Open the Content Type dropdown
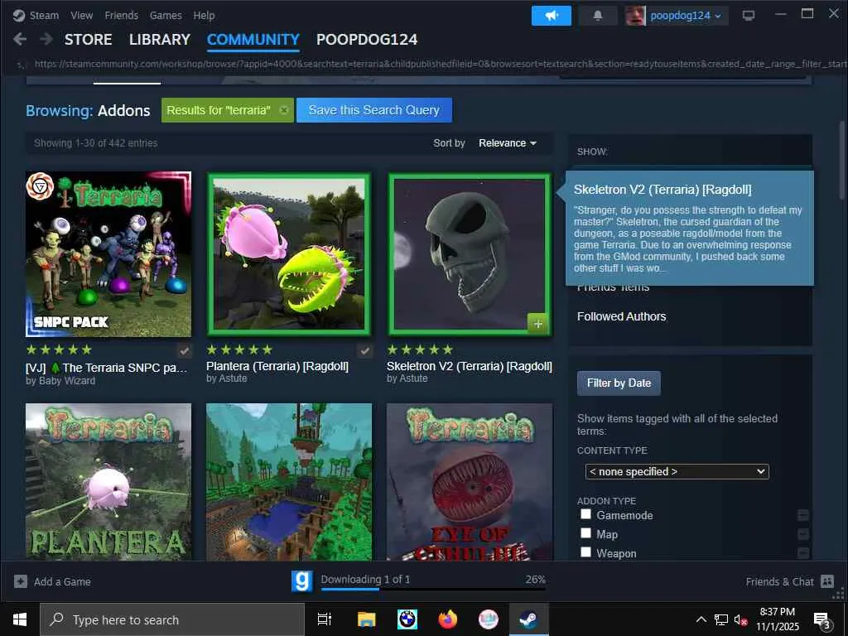Screen dimensions: 848x636 tap(677, 471)
